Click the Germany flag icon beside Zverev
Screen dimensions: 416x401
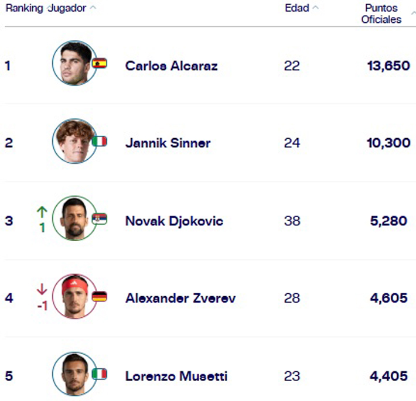100,296
